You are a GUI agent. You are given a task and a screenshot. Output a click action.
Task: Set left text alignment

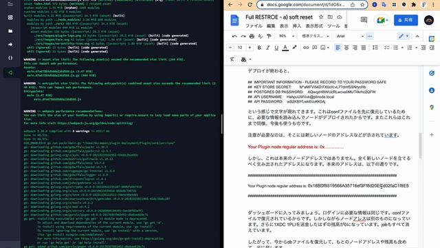[x=338, y=48]
